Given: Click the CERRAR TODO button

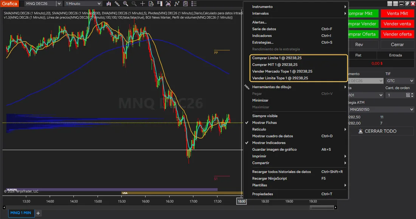Looking at the screenshot, I should (381, 131).
